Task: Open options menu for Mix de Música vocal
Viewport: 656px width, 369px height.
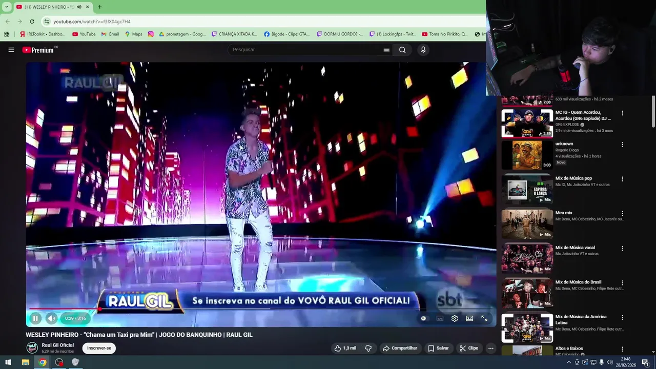Action: pos(622,249)
